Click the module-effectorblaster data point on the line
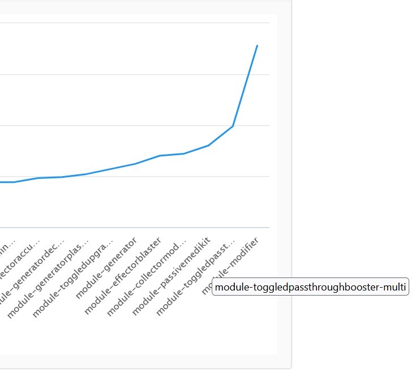The height and width of the screenshot is (376, 420). click(x=160, y=156)
